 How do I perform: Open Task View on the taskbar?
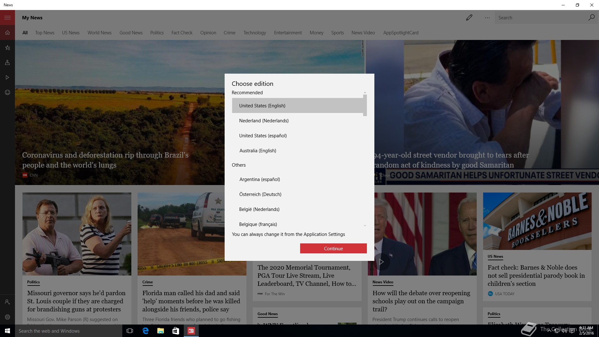[x=130, y=331]
